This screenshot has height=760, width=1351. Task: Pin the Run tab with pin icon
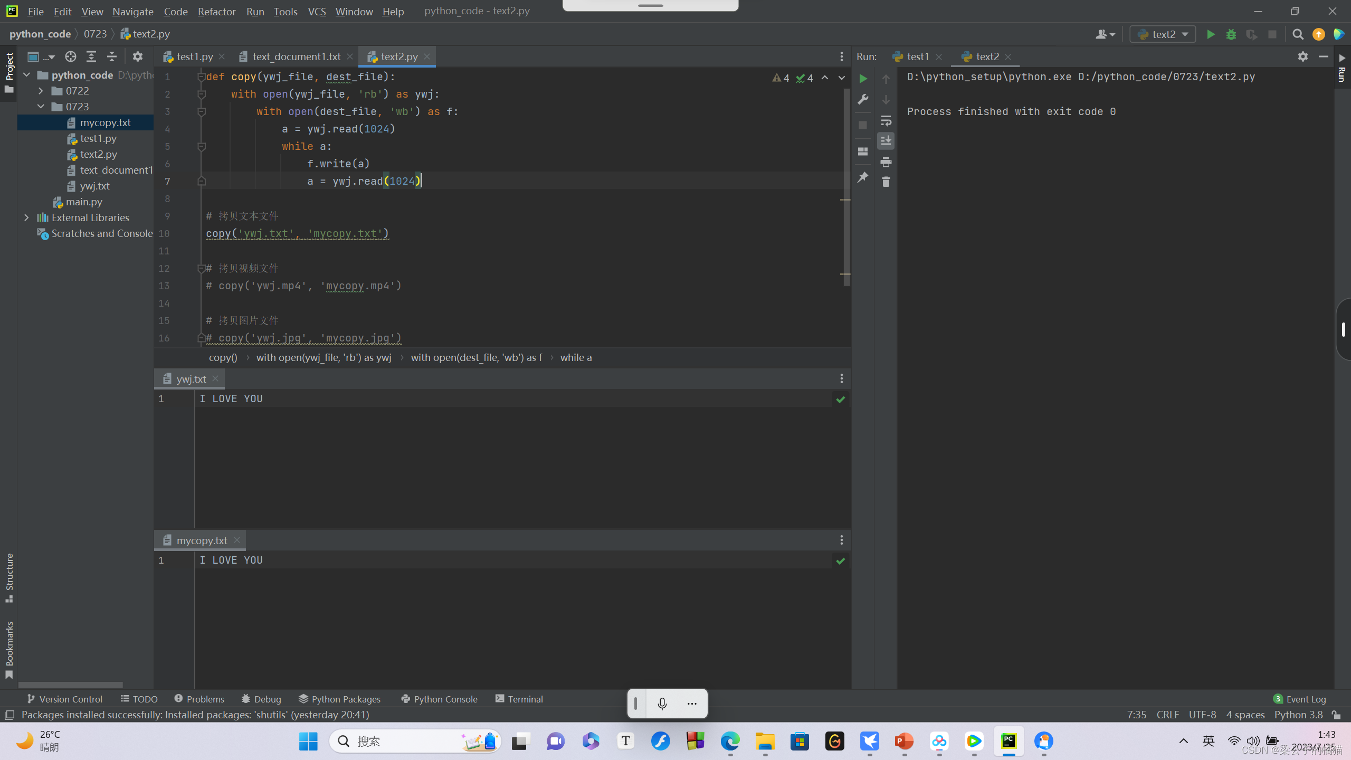point(863,177)
